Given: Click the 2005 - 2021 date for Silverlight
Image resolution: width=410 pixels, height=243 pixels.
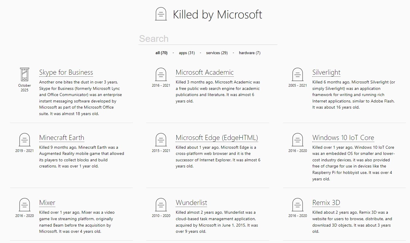Looking at the screenshot, I should tap(298, 85).
